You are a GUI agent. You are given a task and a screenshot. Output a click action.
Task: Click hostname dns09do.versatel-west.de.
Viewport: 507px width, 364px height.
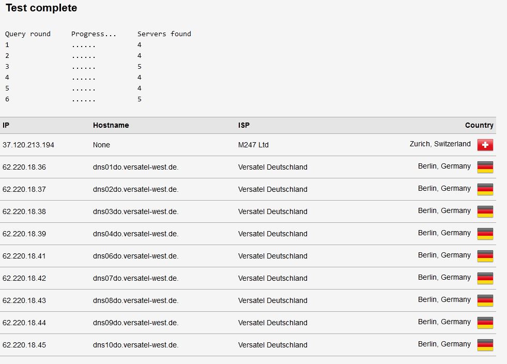point(135,323)
